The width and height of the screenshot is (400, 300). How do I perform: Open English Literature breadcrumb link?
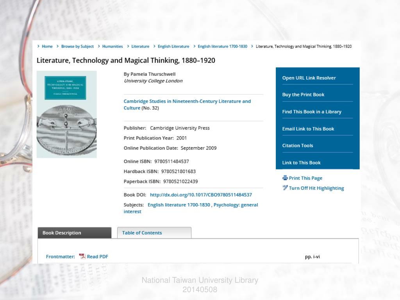coord(173,46)
